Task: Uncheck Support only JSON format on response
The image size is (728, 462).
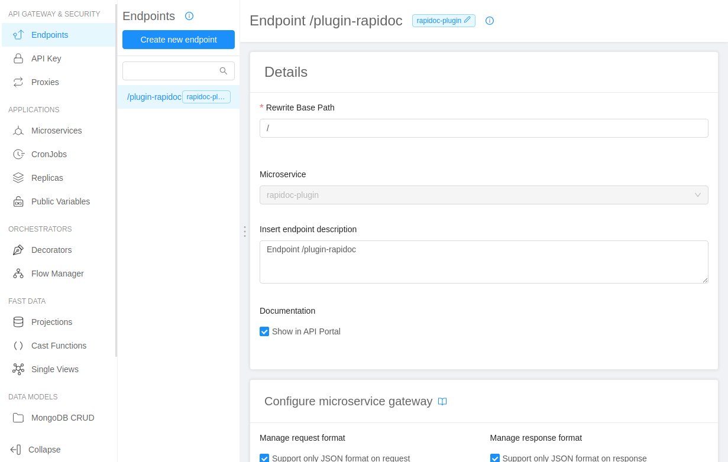Action: (494, 458)
